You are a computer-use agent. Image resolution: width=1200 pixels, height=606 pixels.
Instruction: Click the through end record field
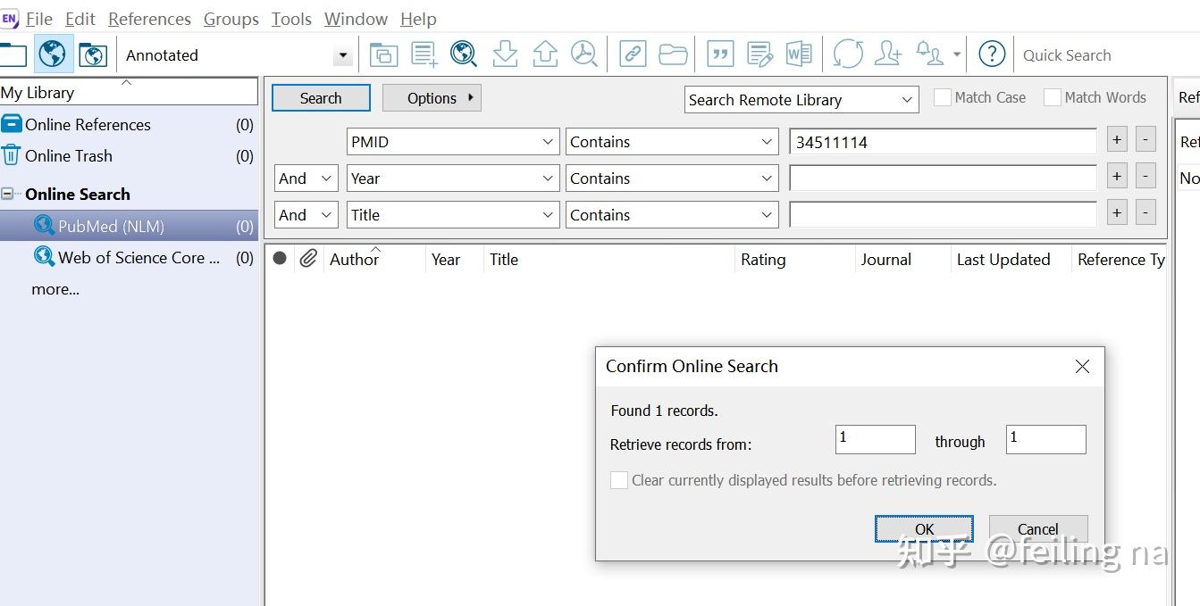pyautogui.click(x=1045, y=439)
